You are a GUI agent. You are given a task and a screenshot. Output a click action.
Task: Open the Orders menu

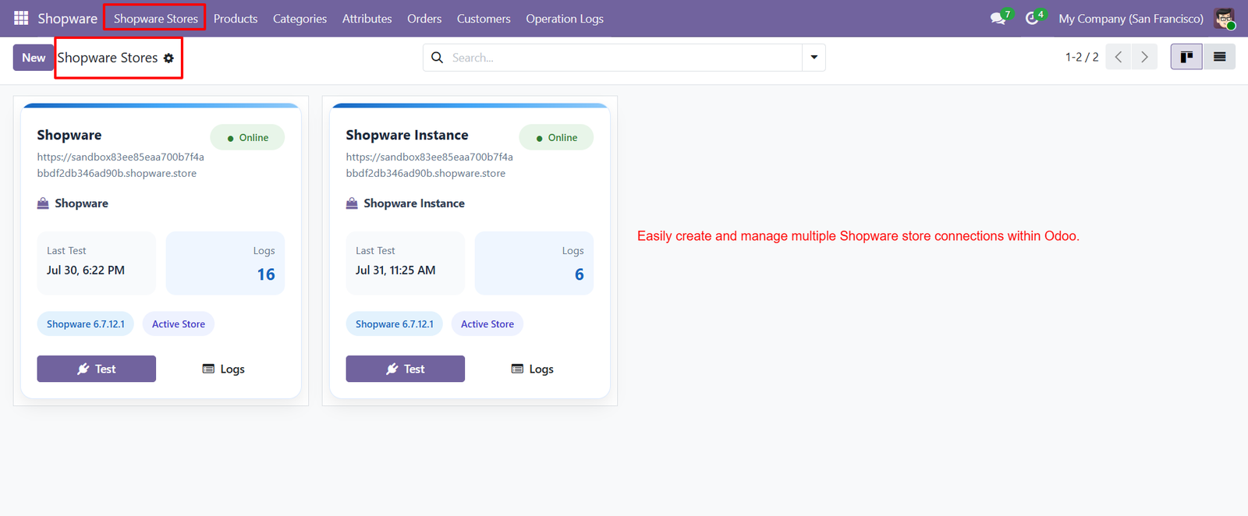point(424,19)
